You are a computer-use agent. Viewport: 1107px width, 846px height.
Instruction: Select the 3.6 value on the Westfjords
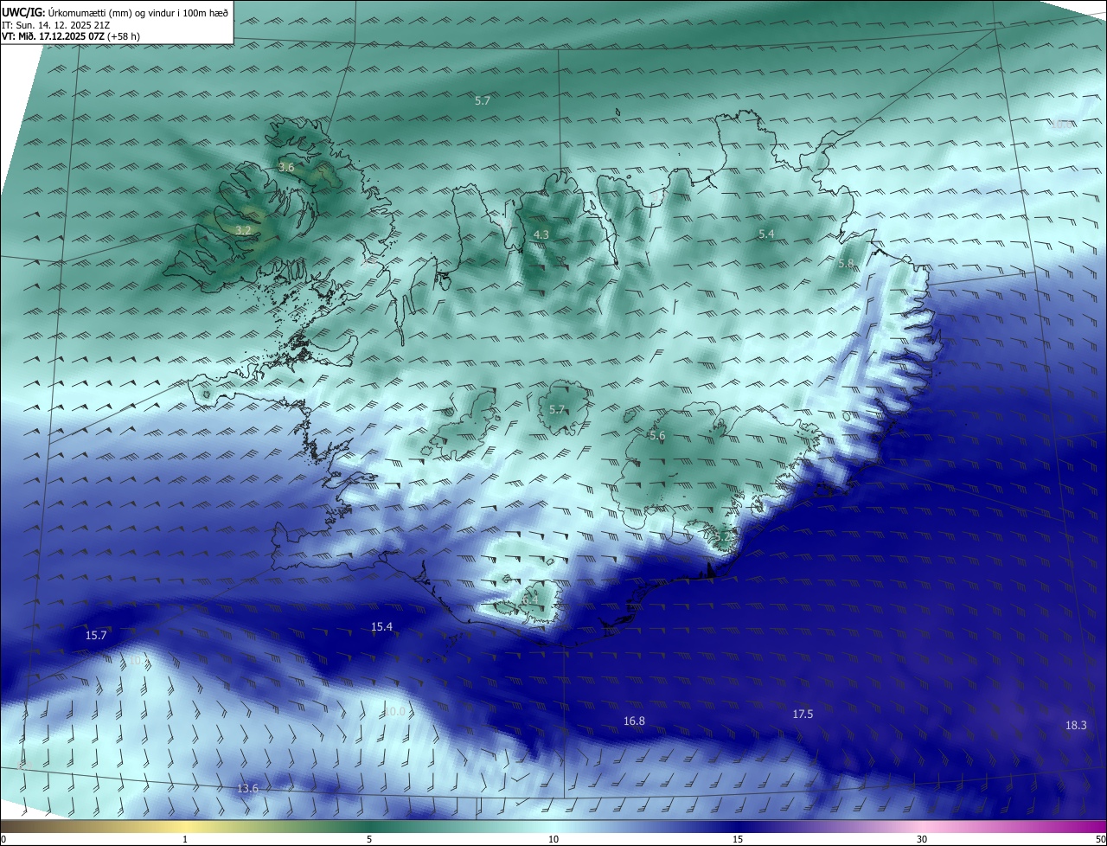click(286, 167)
